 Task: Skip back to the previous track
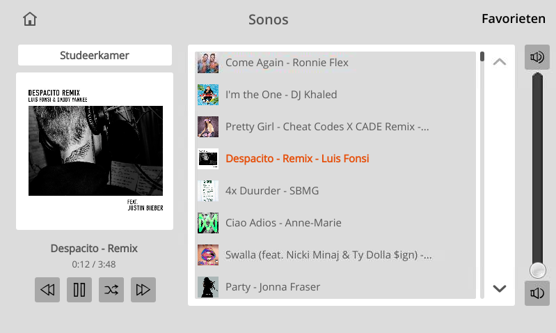tap(47, 290)
